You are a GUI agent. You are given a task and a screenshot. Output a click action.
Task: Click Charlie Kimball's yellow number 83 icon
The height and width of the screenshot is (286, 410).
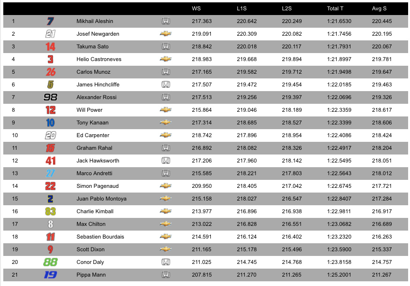point(50,211)
